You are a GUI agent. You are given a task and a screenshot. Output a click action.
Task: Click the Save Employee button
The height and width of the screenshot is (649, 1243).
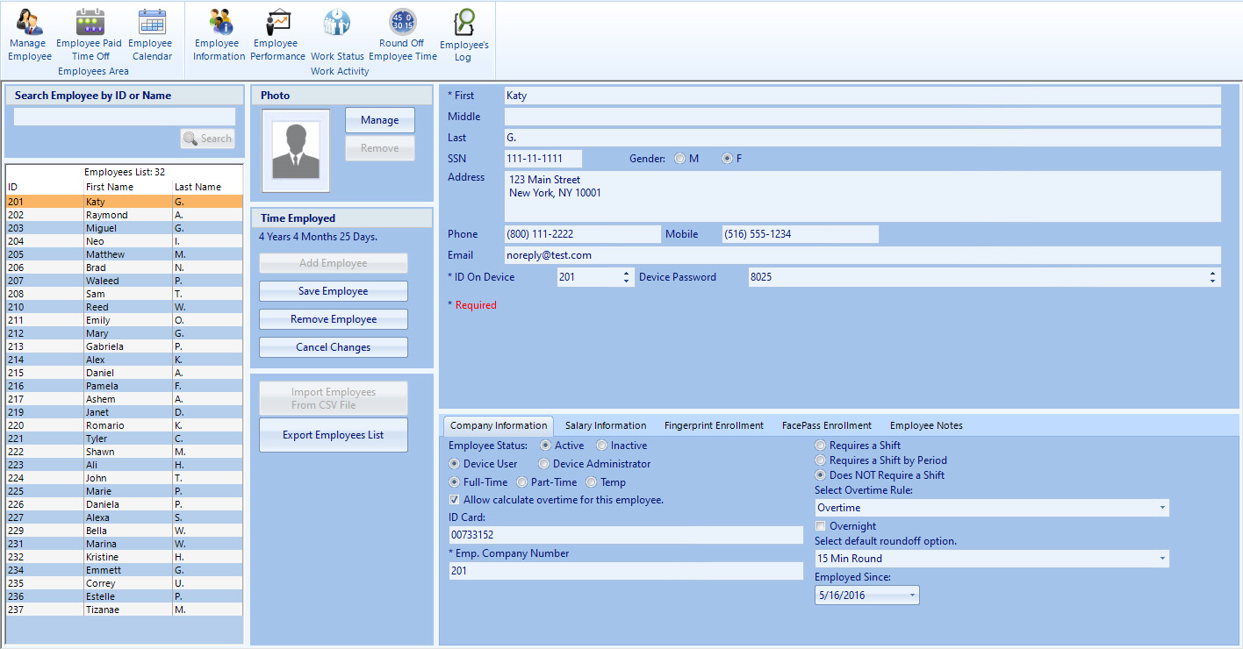(334, 291)
